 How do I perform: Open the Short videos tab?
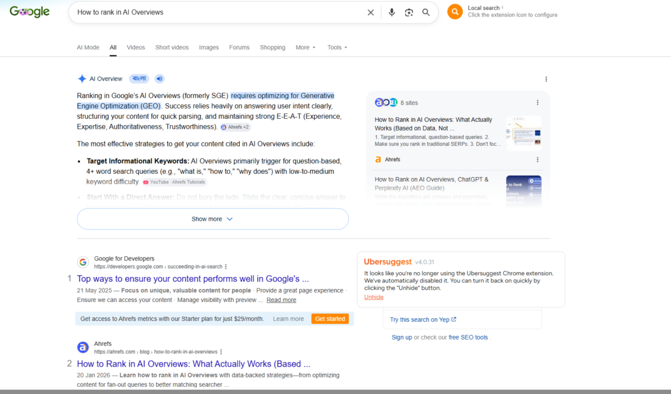coord(172,48)
